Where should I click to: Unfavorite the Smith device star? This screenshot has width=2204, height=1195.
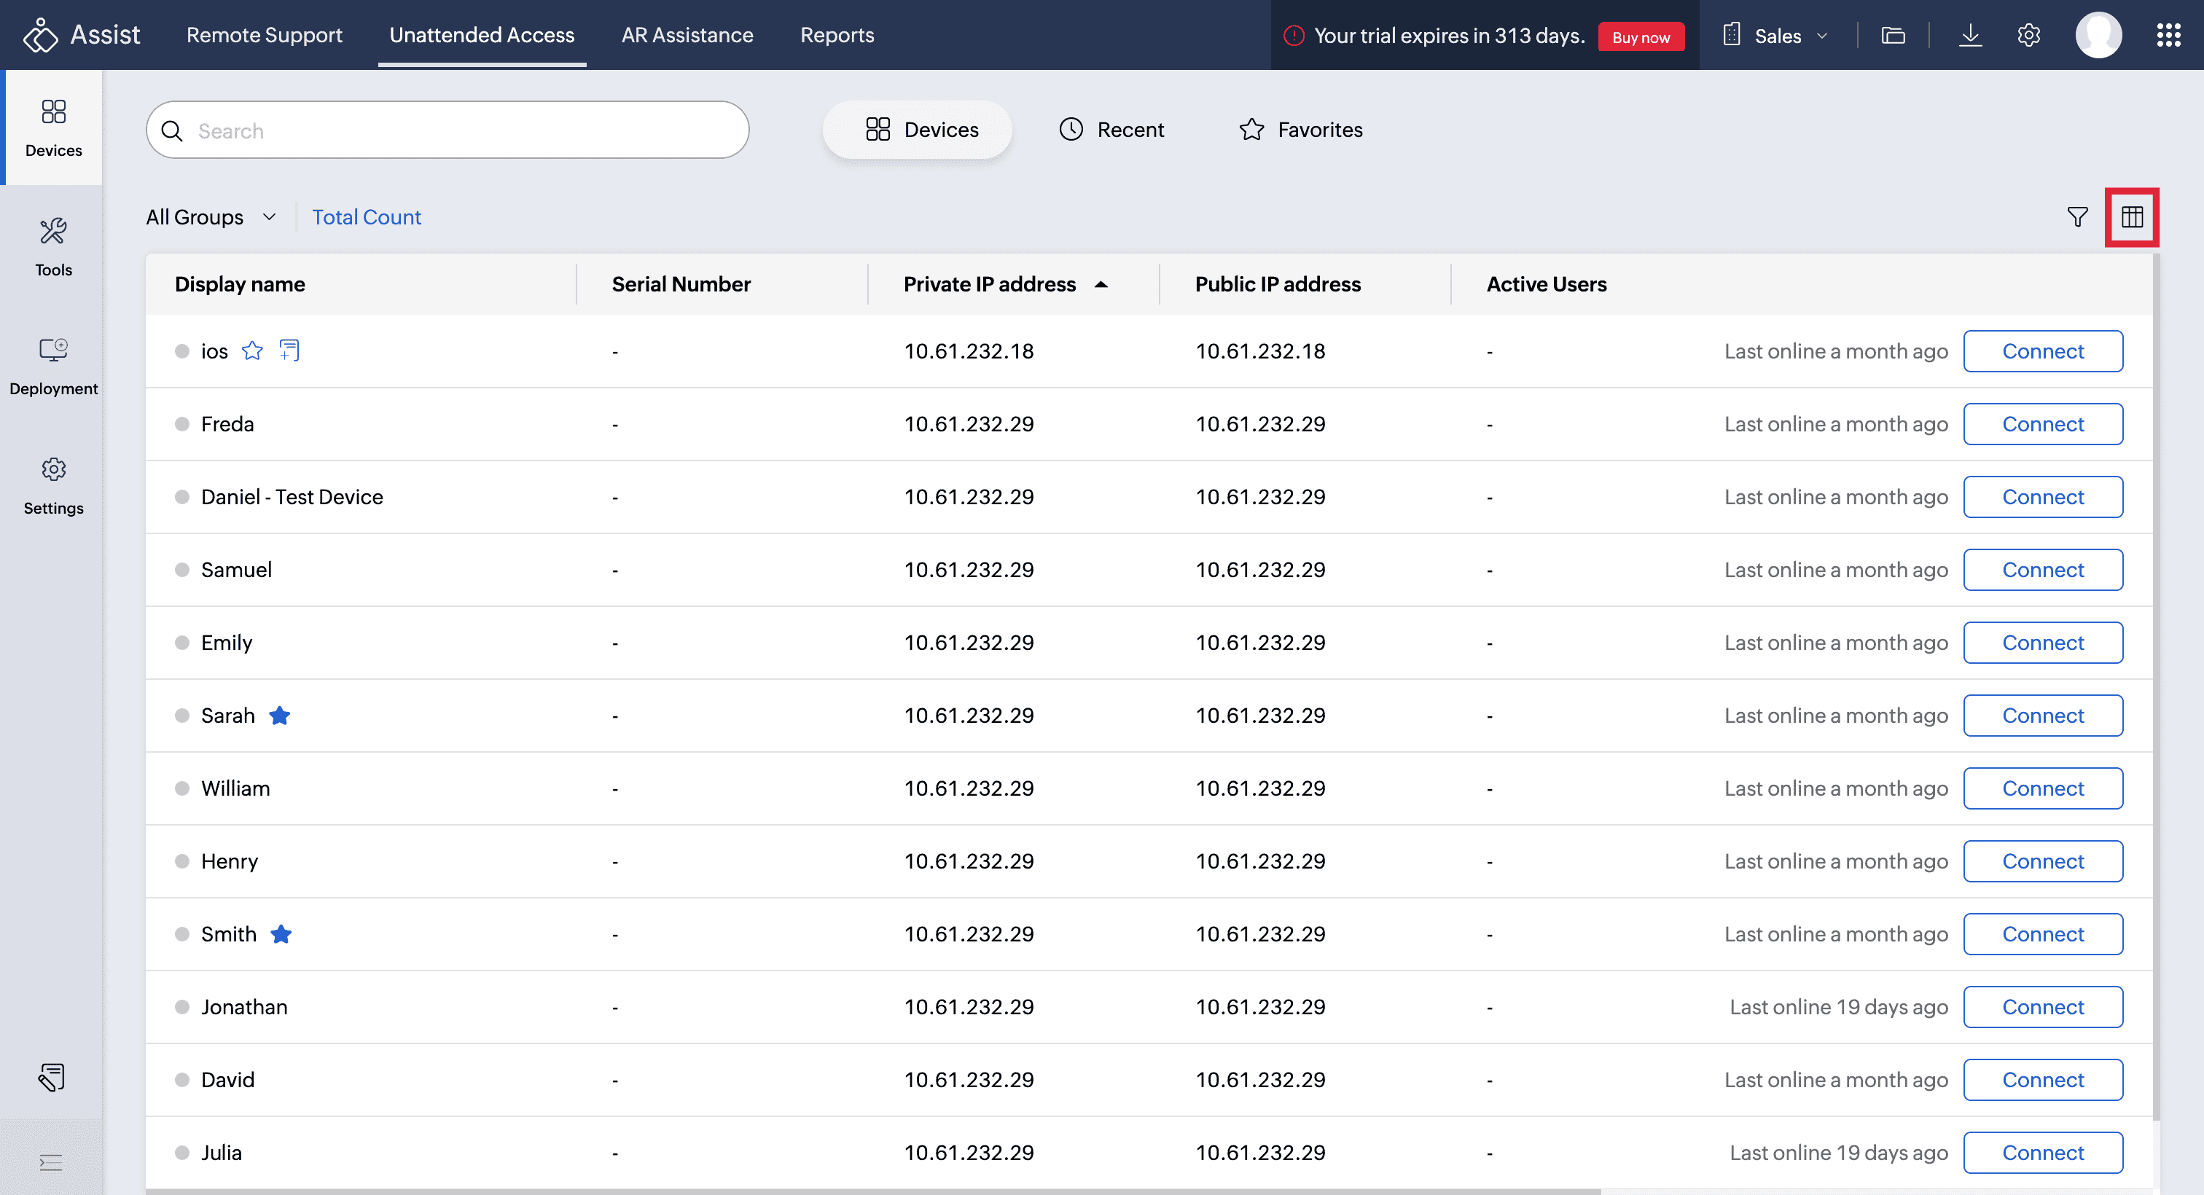click(281, 934)
